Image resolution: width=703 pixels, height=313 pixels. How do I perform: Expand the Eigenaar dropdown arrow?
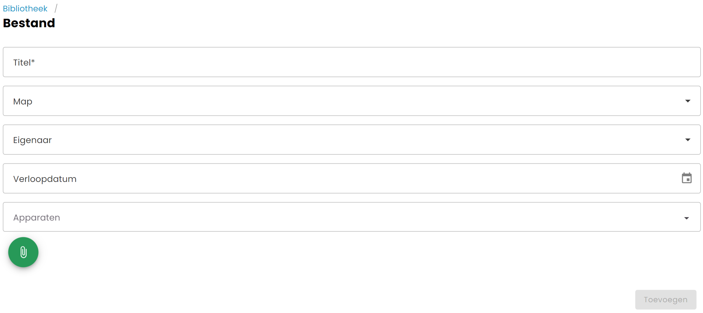(688, 140)
